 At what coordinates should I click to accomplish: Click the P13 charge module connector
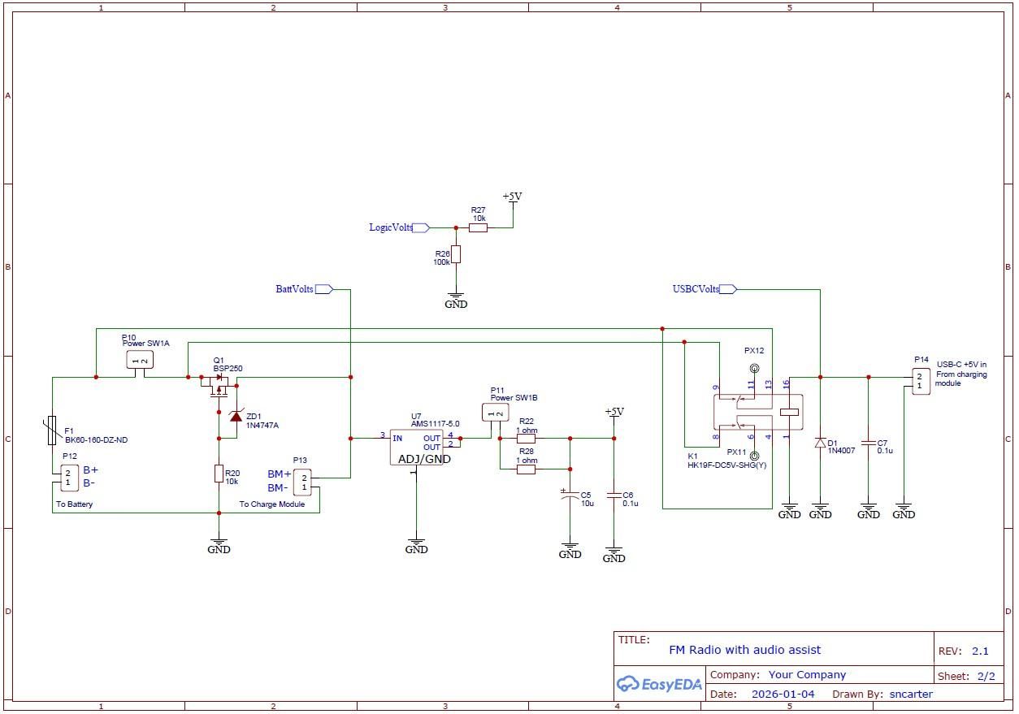tap(301, 482)
